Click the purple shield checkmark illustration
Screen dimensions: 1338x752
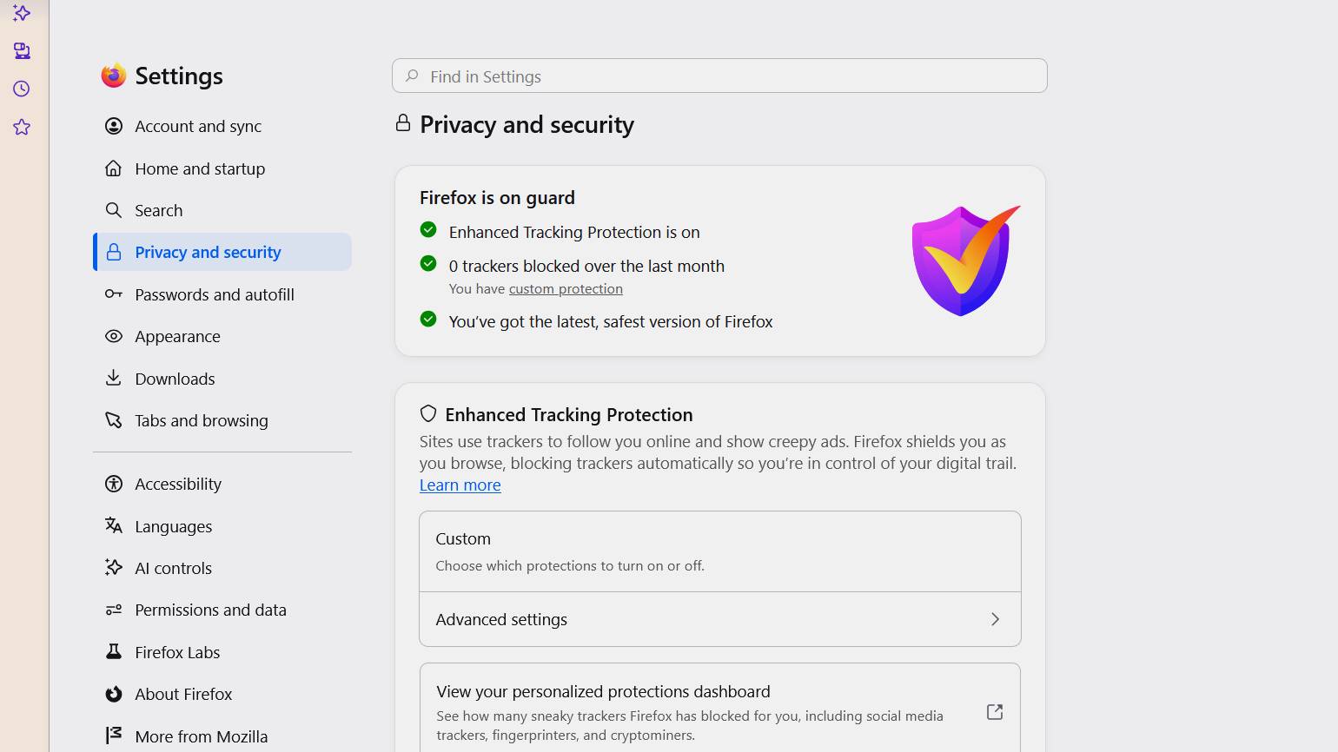965,261
